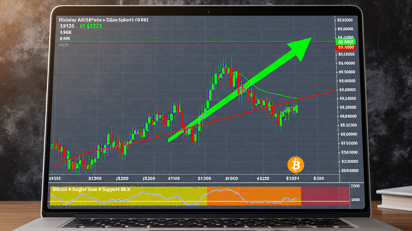This screenshot has height=231, width=412.
Task: Select the yellow zone in the indicator panel
Action: point(128,197)
